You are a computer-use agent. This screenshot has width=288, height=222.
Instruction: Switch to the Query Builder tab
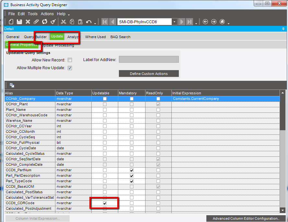click(35, 37)
